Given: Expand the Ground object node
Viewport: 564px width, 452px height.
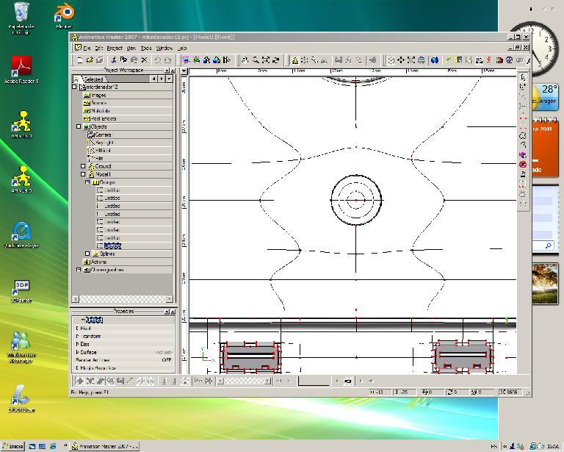Looking at the screenshot, I should 83,166.
